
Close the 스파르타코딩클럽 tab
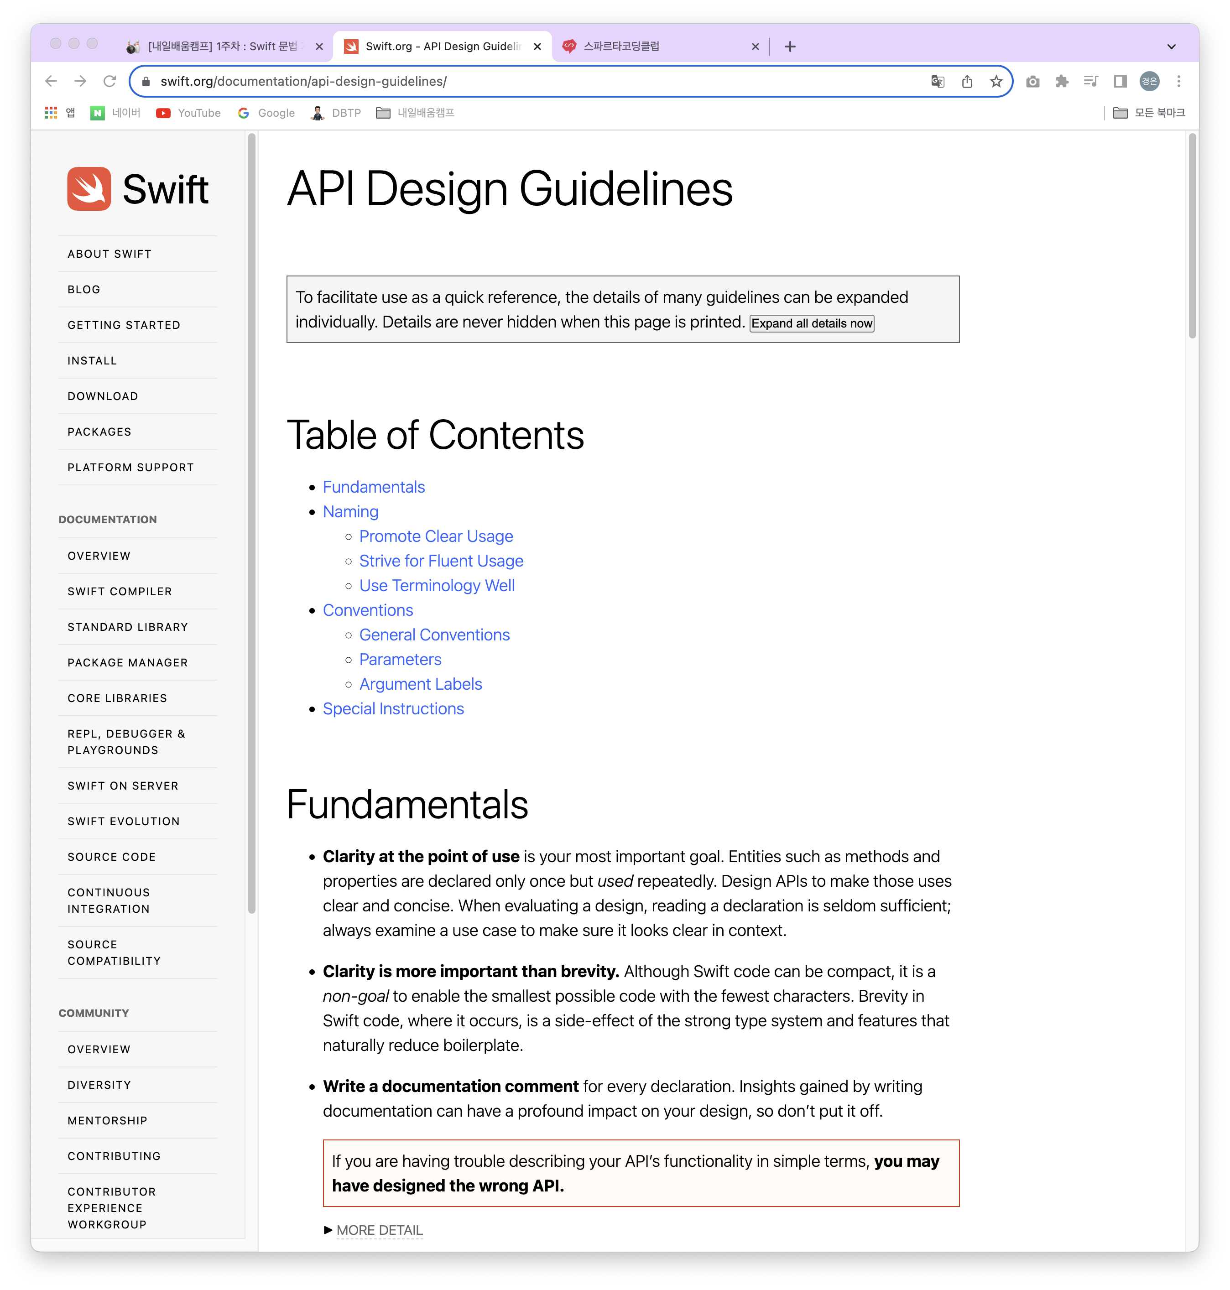(756, 47)
